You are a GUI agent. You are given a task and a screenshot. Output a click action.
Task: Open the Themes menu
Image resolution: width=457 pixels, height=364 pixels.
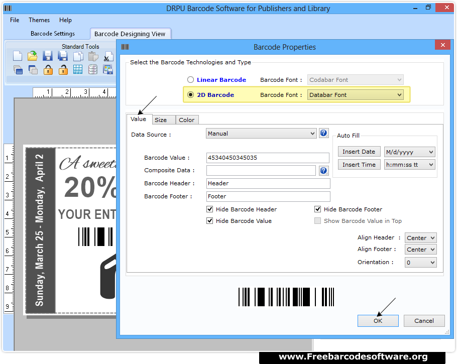pos(39,20)
